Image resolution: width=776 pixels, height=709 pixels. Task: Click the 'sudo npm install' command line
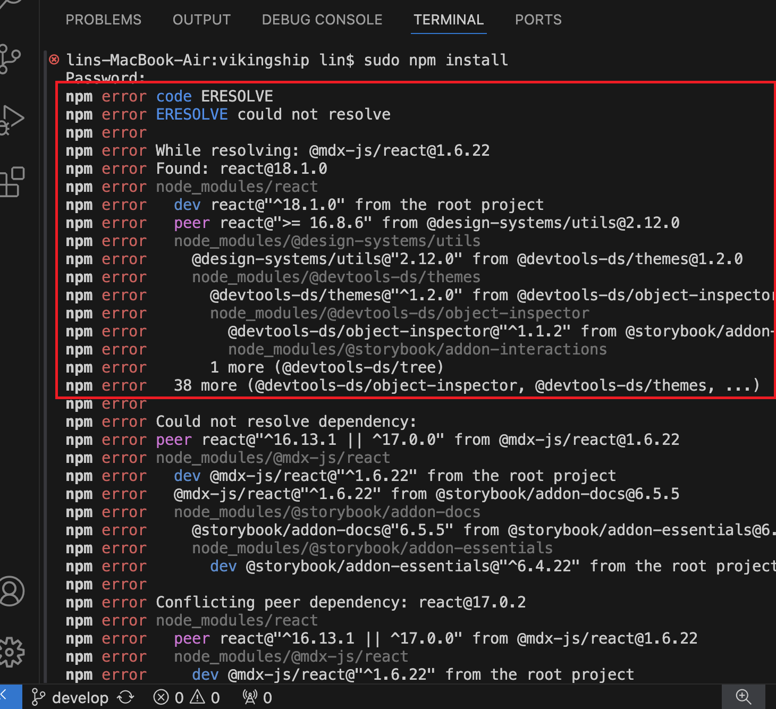pyautogui.click(x=287, y=60)
